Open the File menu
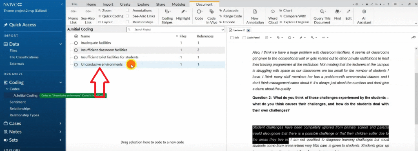418x151 pixels. pyautogui.click(x=74, y=4)
